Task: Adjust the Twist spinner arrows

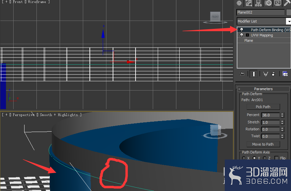Action: [282, 136]
